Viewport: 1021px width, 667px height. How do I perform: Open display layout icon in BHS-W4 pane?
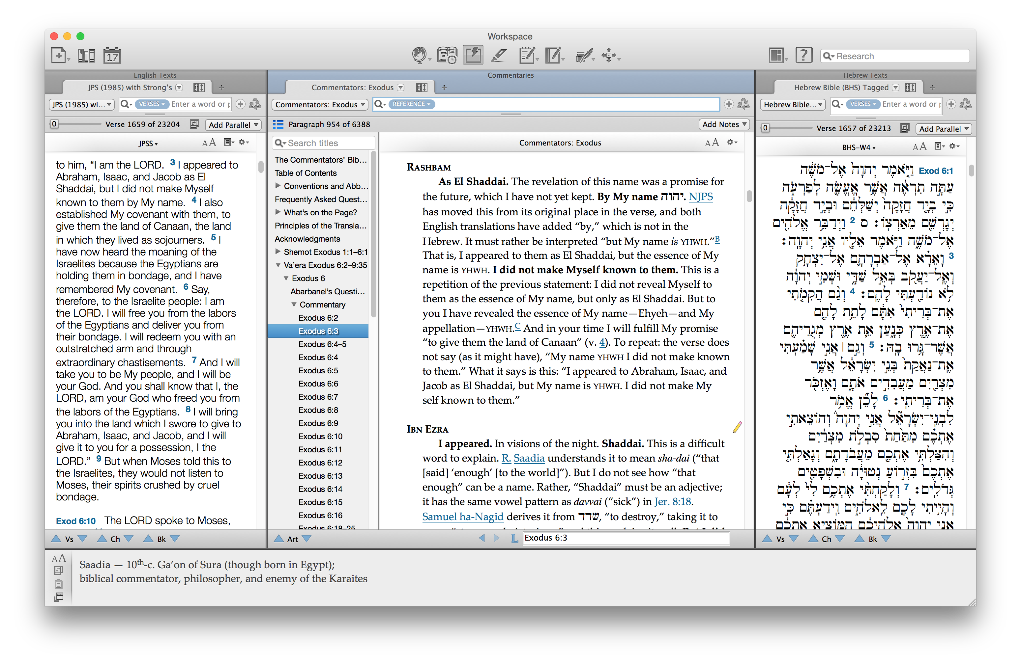tap(939, 147)
